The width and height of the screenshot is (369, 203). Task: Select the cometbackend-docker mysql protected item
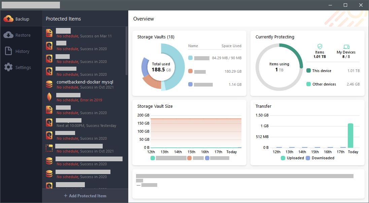click(x=85, y=82)
